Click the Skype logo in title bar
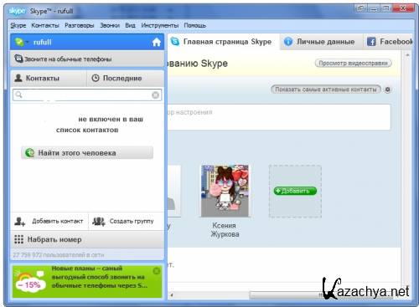Screen dimensions: 419x307 (17, 11)
